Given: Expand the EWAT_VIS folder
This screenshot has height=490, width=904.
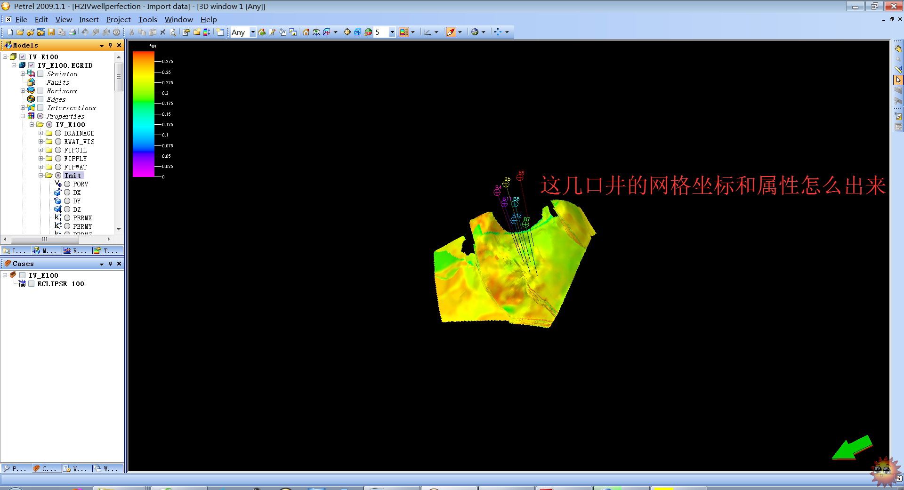Looking at the screenshot, I should tap(40, 142).
